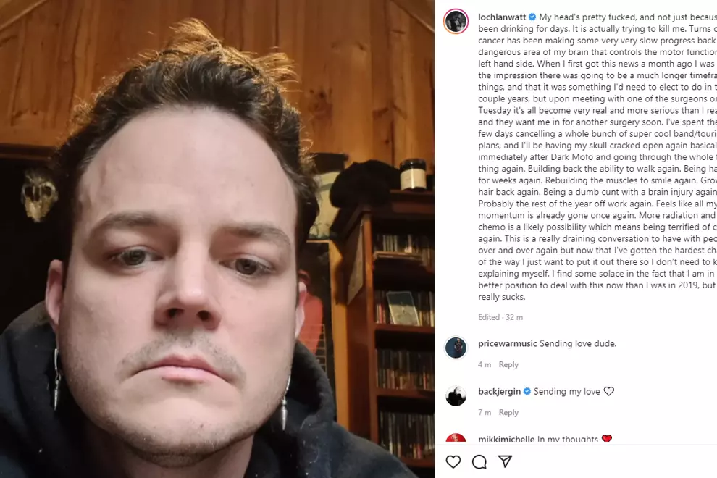Click the 4 m comment timestamp

coord(485,364)
